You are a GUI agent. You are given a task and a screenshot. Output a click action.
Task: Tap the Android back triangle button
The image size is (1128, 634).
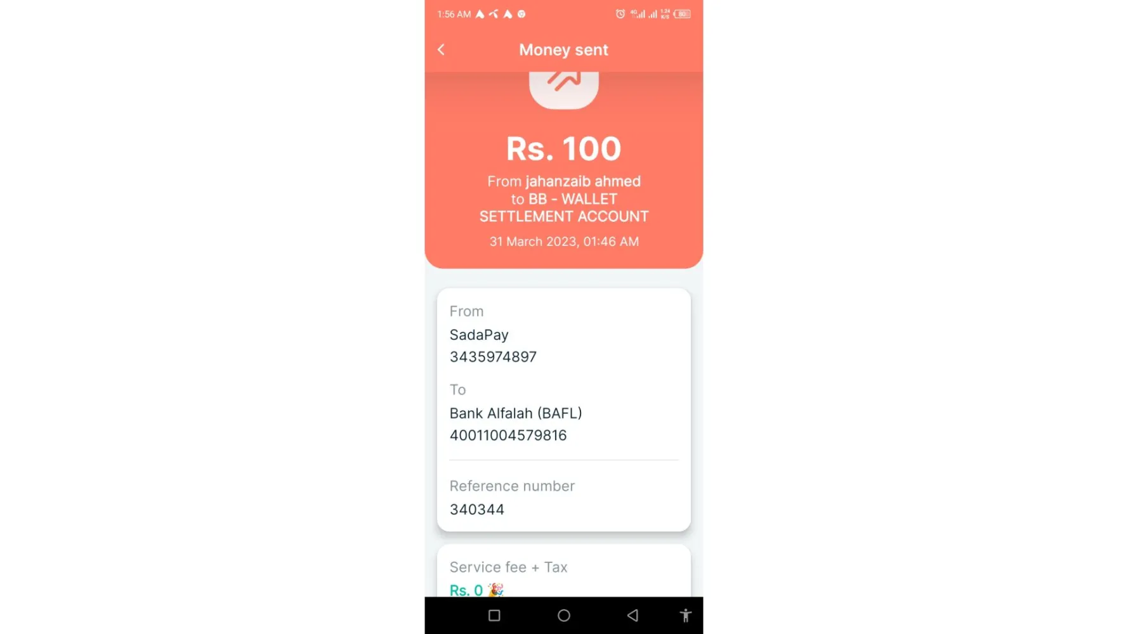coord(633,615)
